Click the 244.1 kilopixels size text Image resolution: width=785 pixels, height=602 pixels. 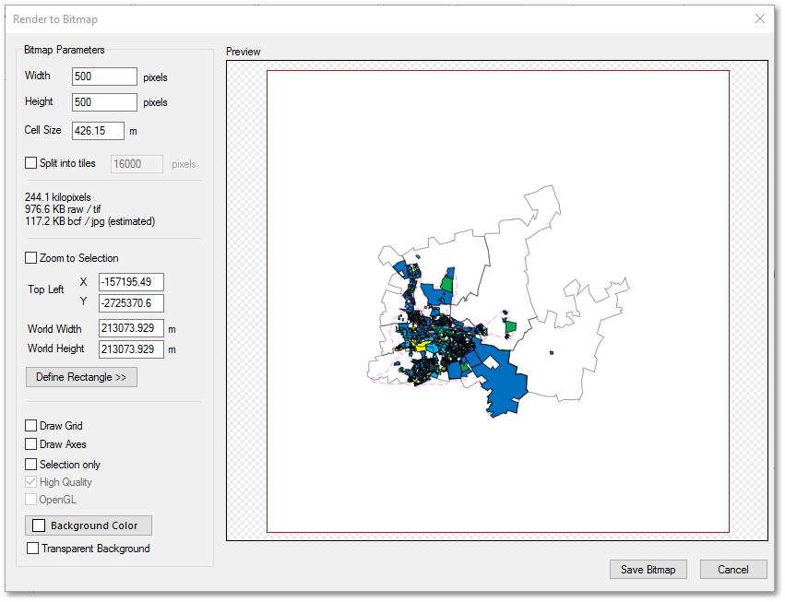(58, 197)
